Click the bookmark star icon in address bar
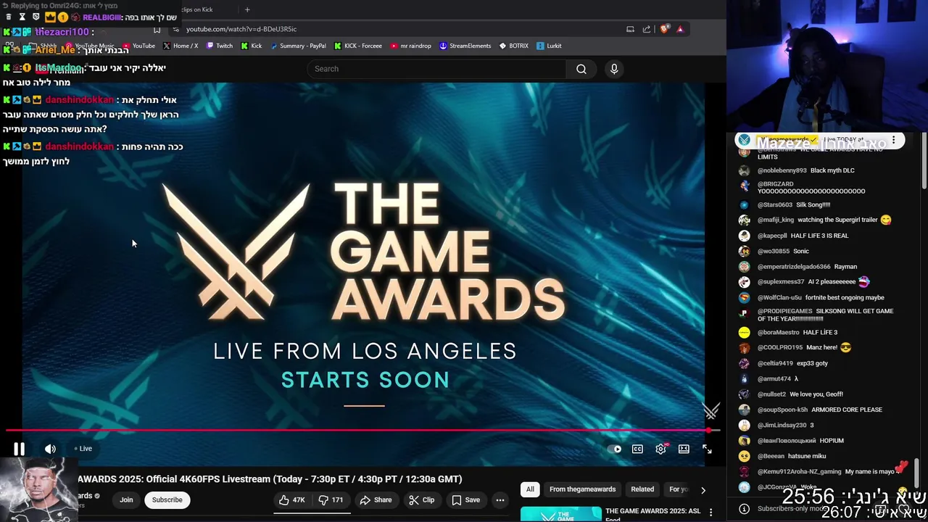Viewport: 928px width, 522px height. [x=157, y=29]
